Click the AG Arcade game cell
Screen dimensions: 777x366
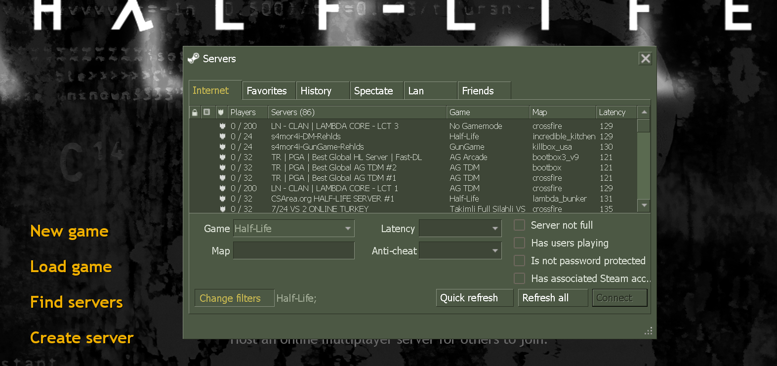point(468,157)
